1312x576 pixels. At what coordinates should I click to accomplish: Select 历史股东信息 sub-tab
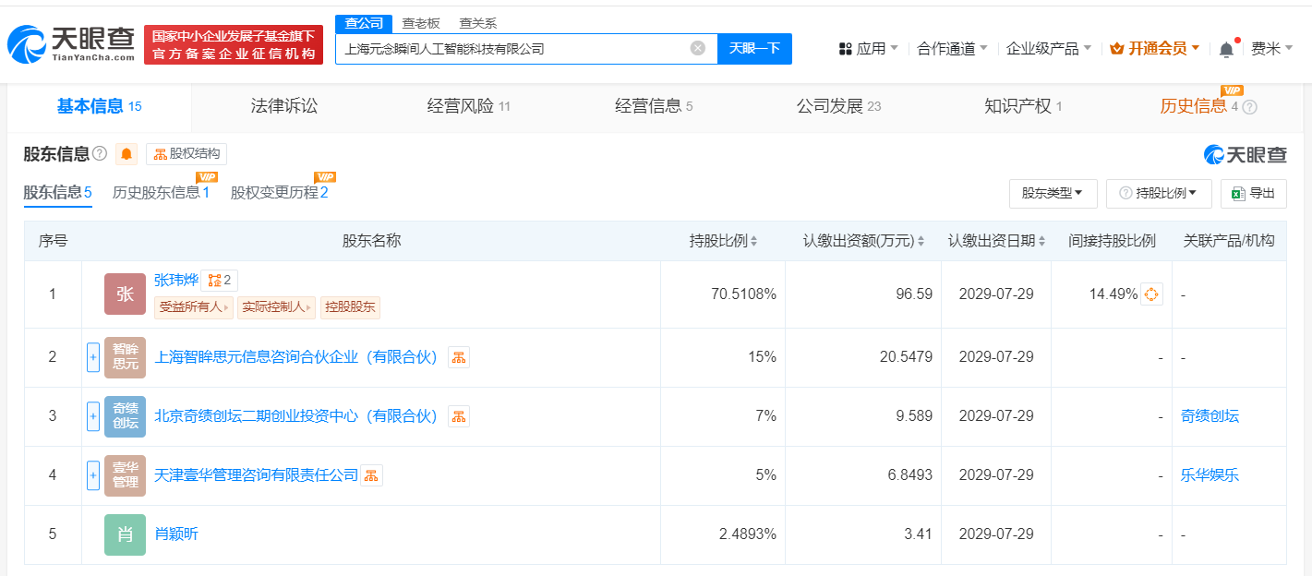coord(161,193)
